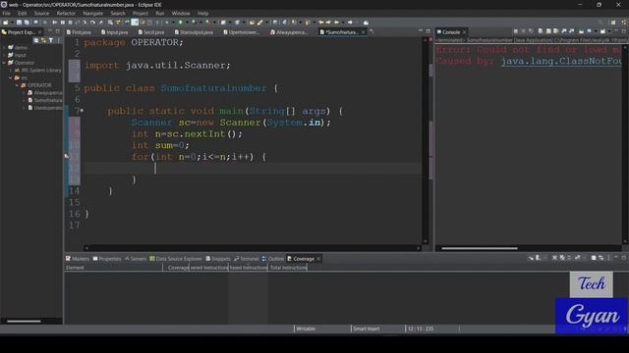Clear the Console with its clear icon

pyautogui.click(x=541, y=31)
